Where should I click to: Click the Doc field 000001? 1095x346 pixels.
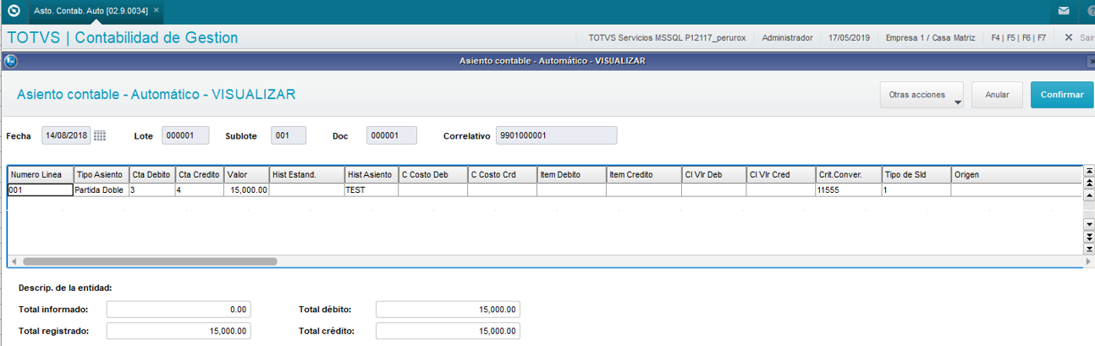(392, 135)
